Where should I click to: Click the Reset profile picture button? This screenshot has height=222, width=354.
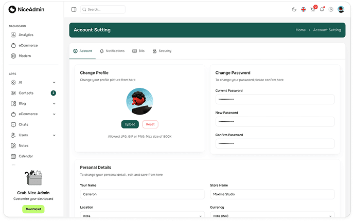pos(150,124)
